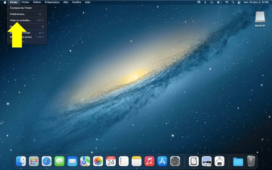Open the Time Machine menu bar icon

coord(212,2)
